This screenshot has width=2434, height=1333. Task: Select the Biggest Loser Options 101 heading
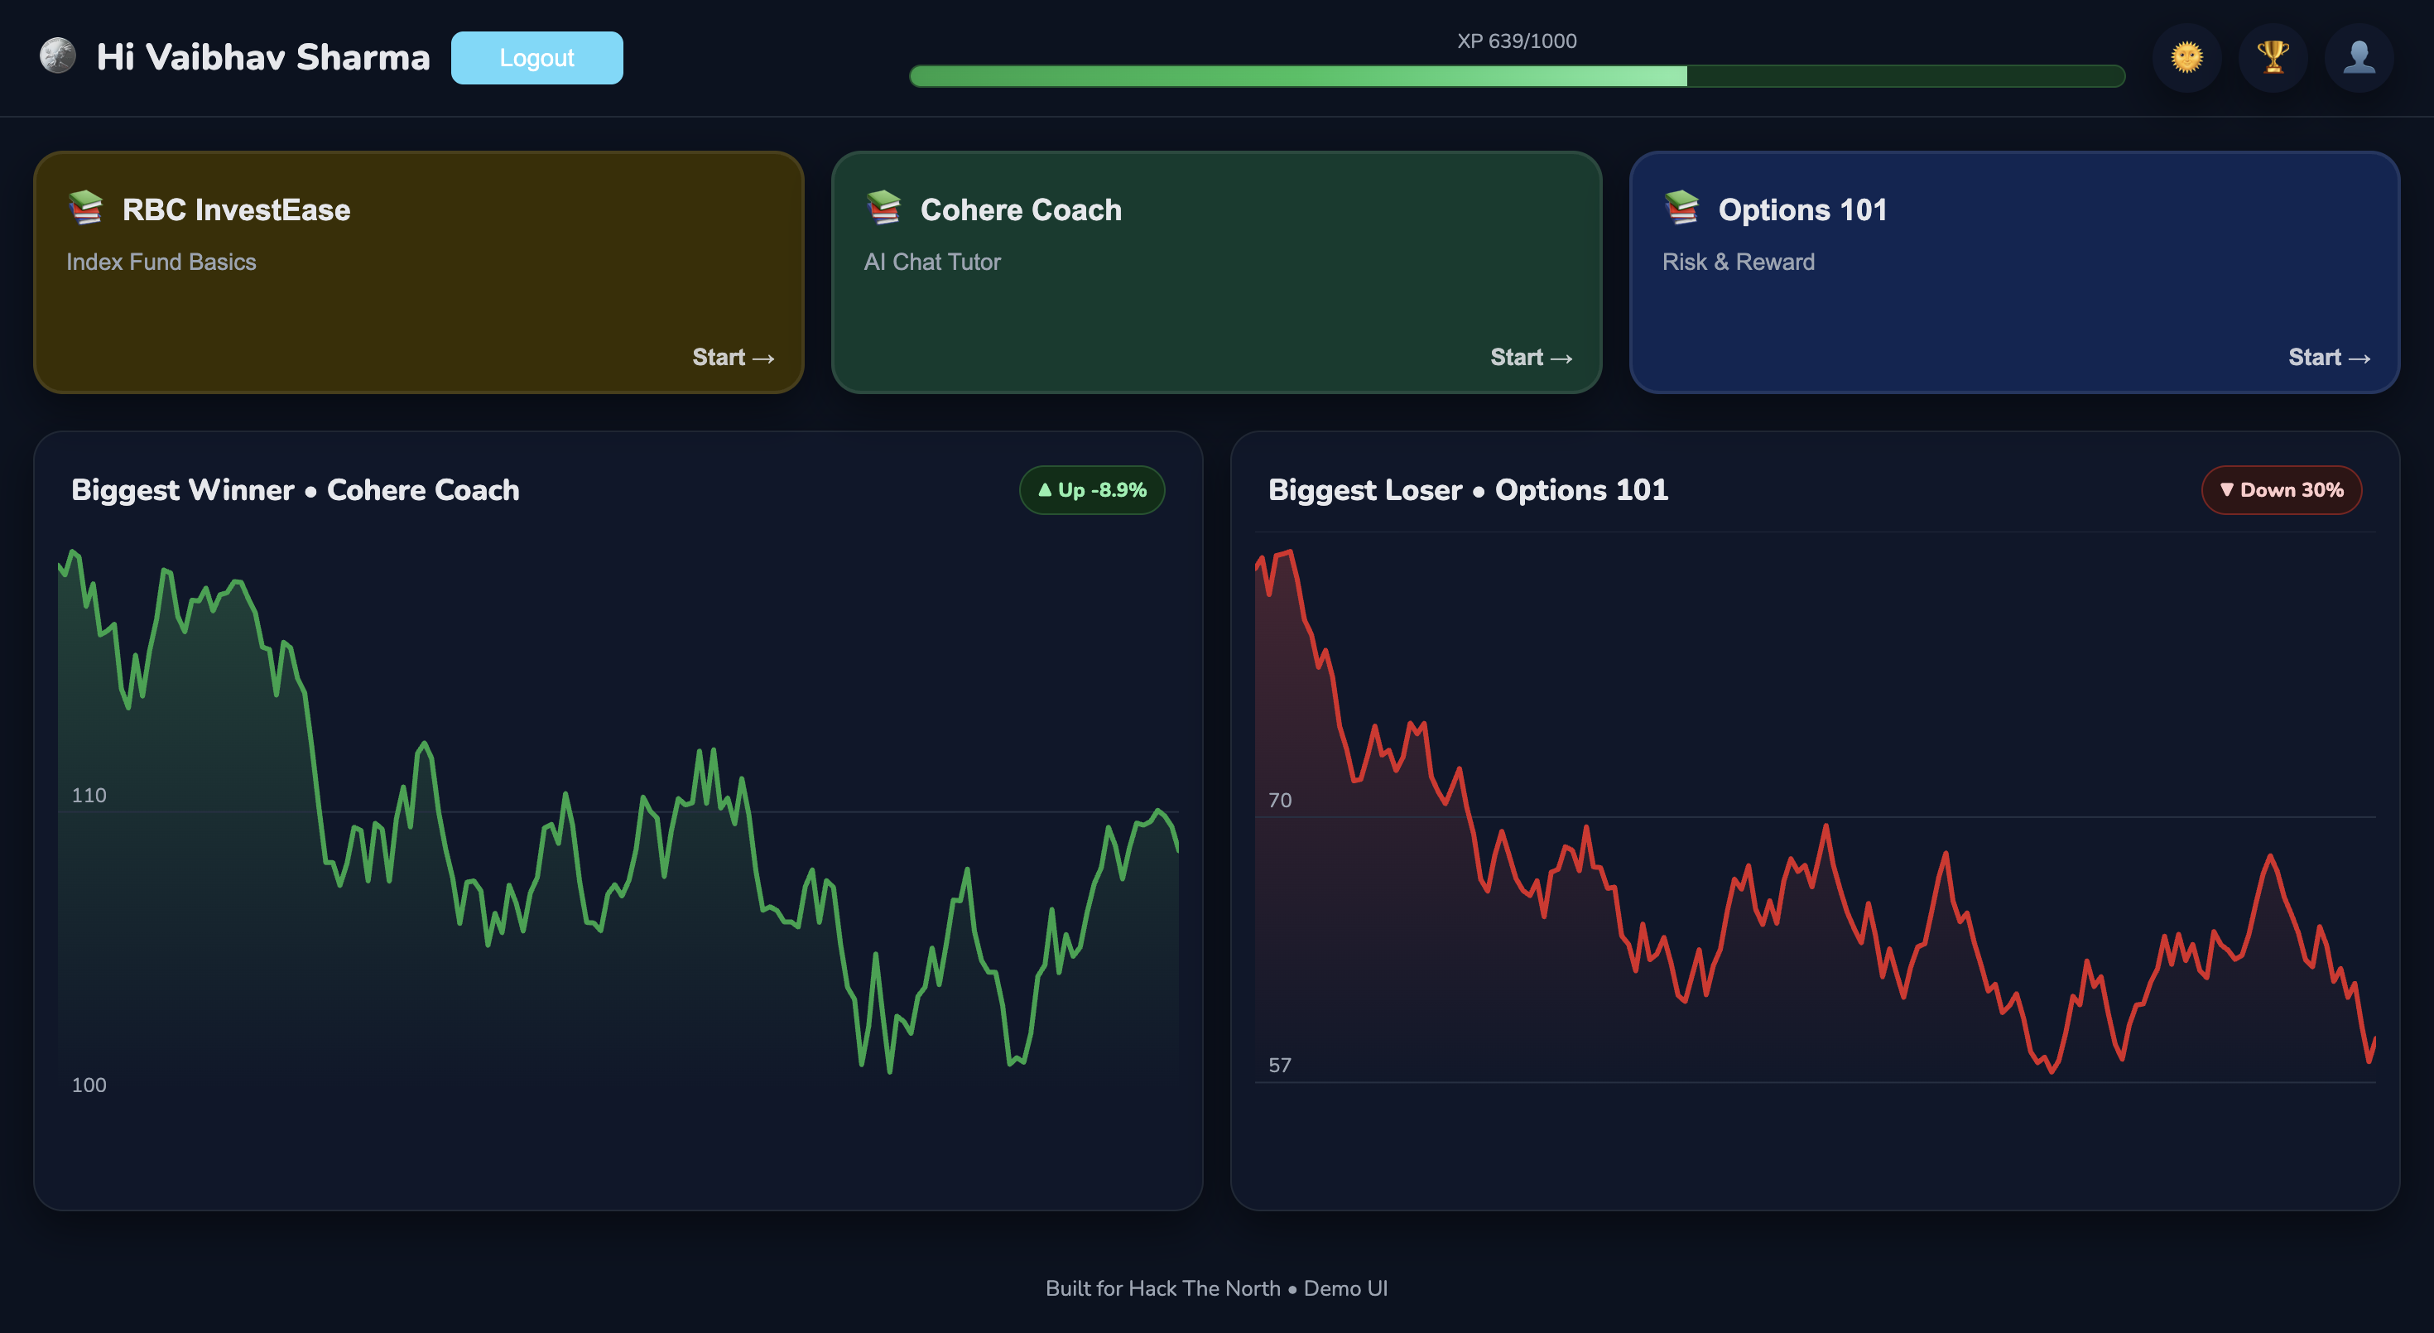pos(1467,489)
